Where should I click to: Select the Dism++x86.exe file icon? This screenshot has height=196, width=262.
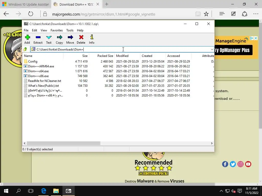[26, 76]
